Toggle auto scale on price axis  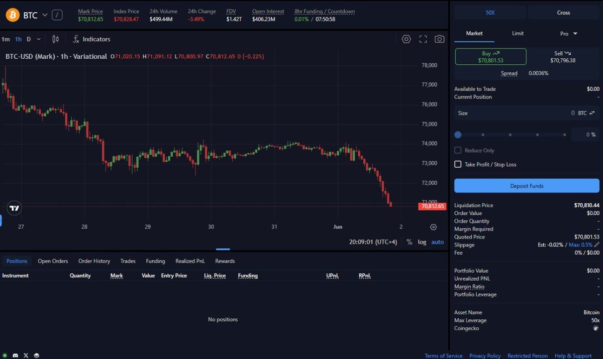(x=438, y=242)
